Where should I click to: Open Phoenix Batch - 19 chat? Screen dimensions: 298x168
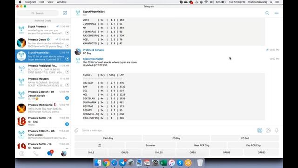pyautogui.click(x=43, y=145)
